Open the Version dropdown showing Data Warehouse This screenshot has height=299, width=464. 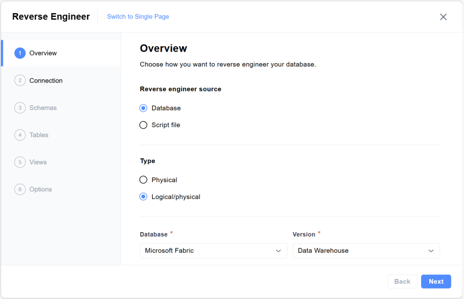366,251
